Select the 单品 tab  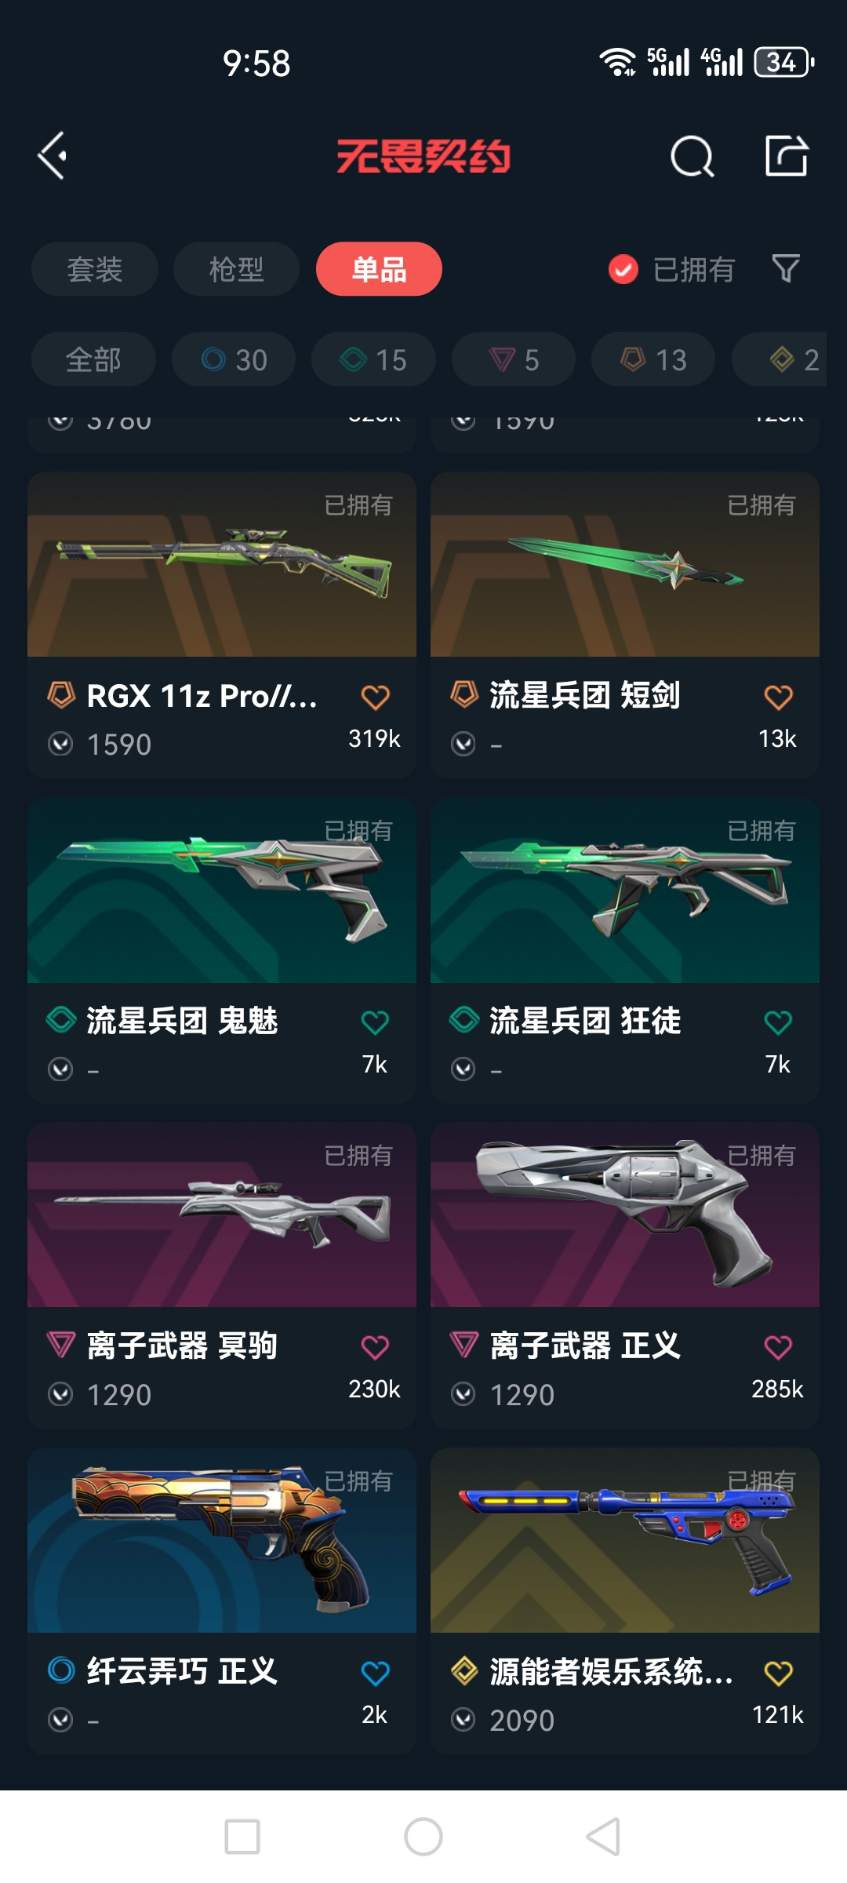point(379,269)
